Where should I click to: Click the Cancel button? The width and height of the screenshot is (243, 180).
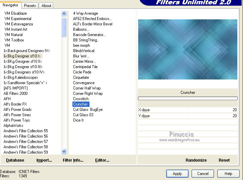(x=203, y=174)
